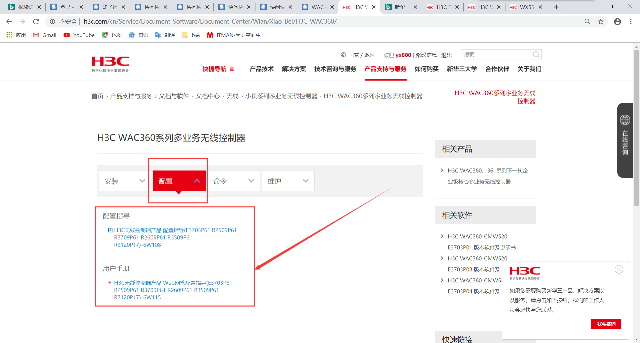640x343 pixels.
Task: Open 合作伙伴 menu
Action: (497, 69)
